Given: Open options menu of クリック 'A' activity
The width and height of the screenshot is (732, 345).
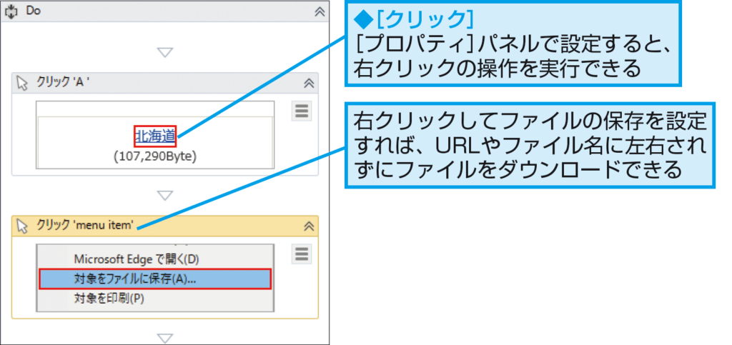Looking at the screenshot, I should tap(302, 111).
